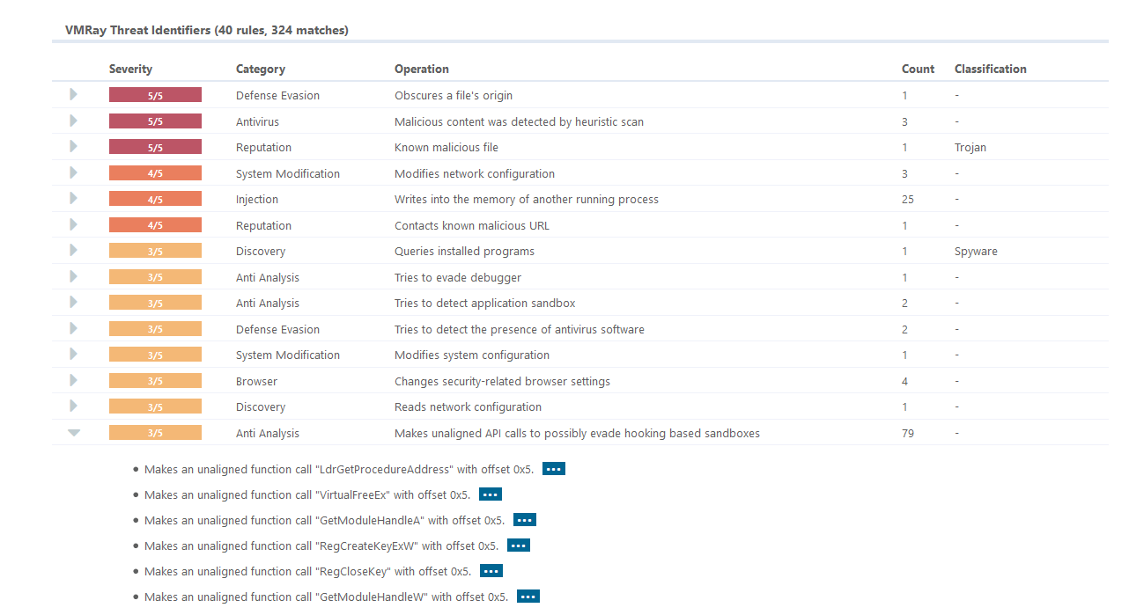Click 'Obscures a file's origin' text

454,95
